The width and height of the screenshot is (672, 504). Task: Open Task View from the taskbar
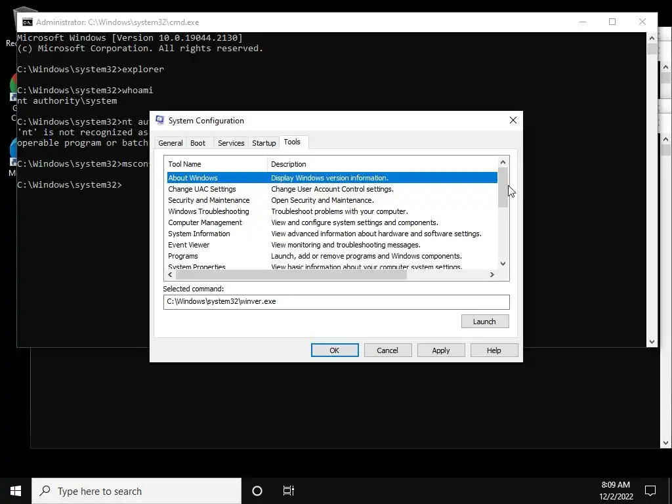pyautogui.click(x=289, y=491)
